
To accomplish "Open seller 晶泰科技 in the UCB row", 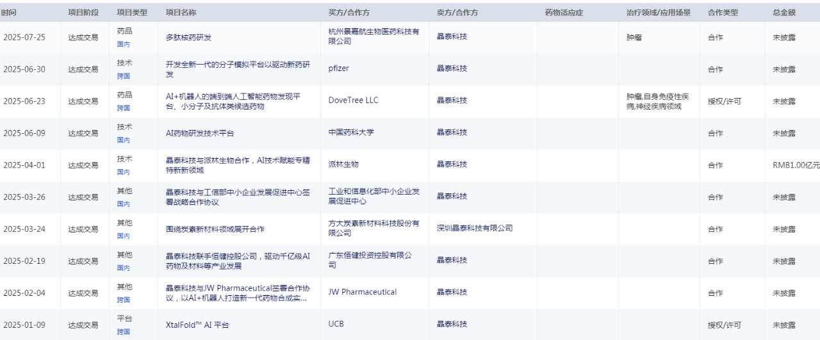I will point(452,324).
